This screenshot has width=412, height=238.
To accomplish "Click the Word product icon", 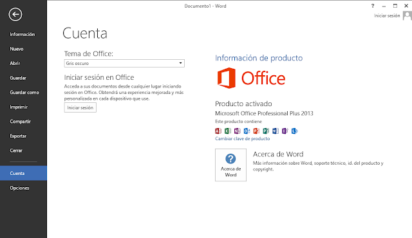I will tap(275, 131).
